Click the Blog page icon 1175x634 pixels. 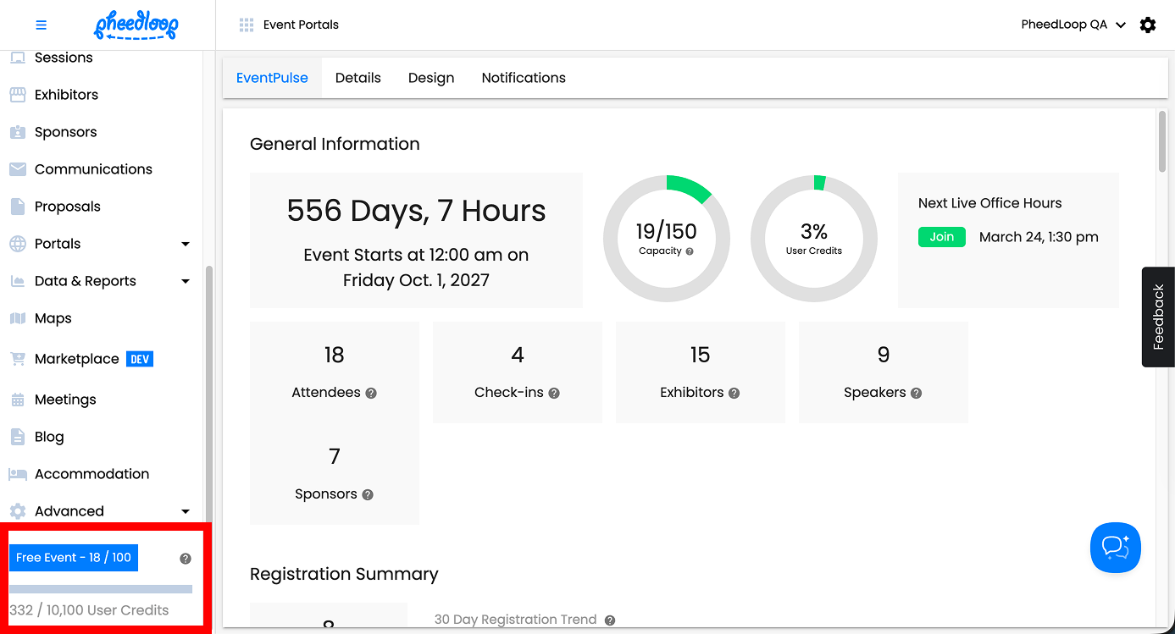point(18,437)
